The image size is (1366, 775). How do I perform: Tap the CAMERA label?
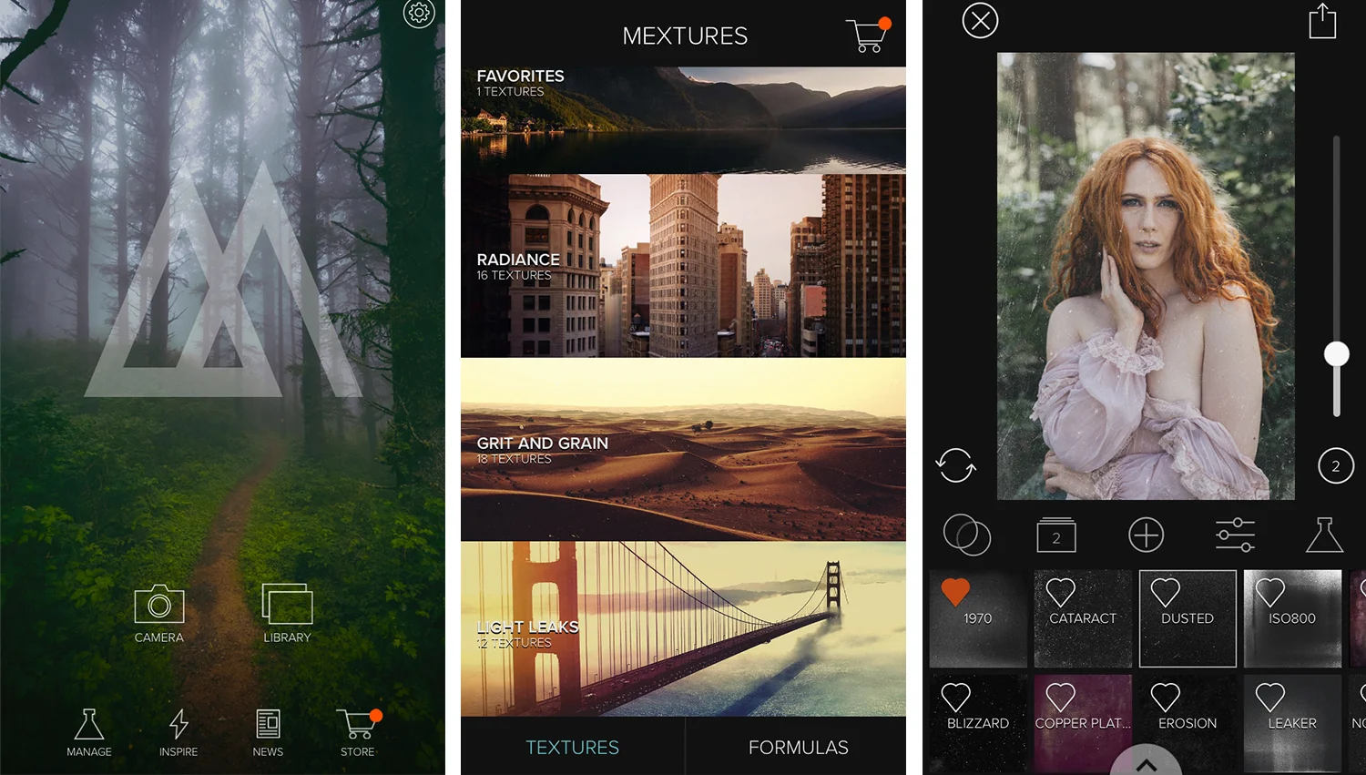159,637
